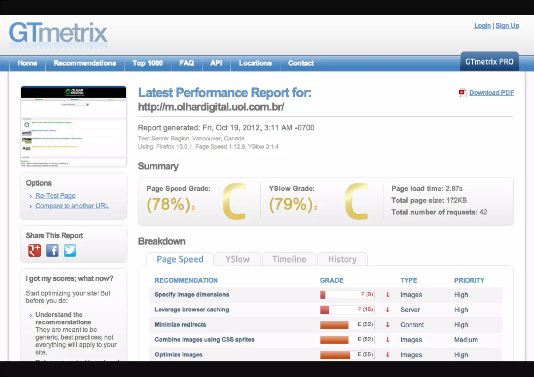Click red arrow beside Leverage browser caching

(387, 310)
